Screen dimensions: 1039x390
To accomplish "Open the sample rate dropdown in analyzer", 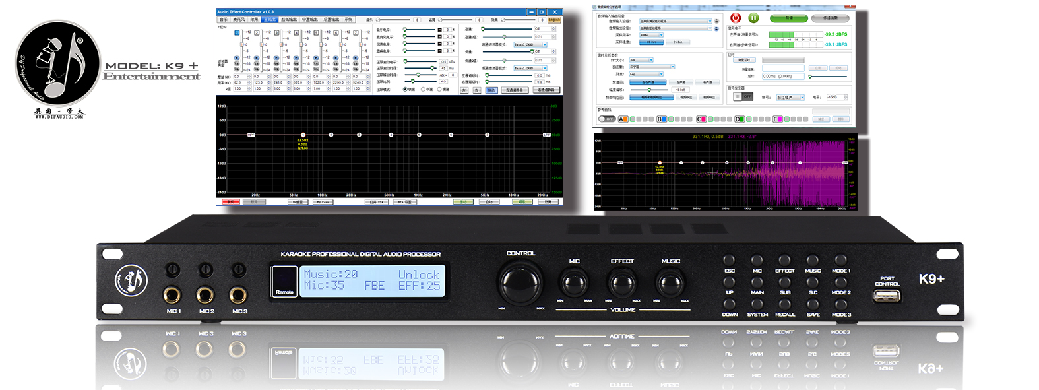I will (652, 35).
